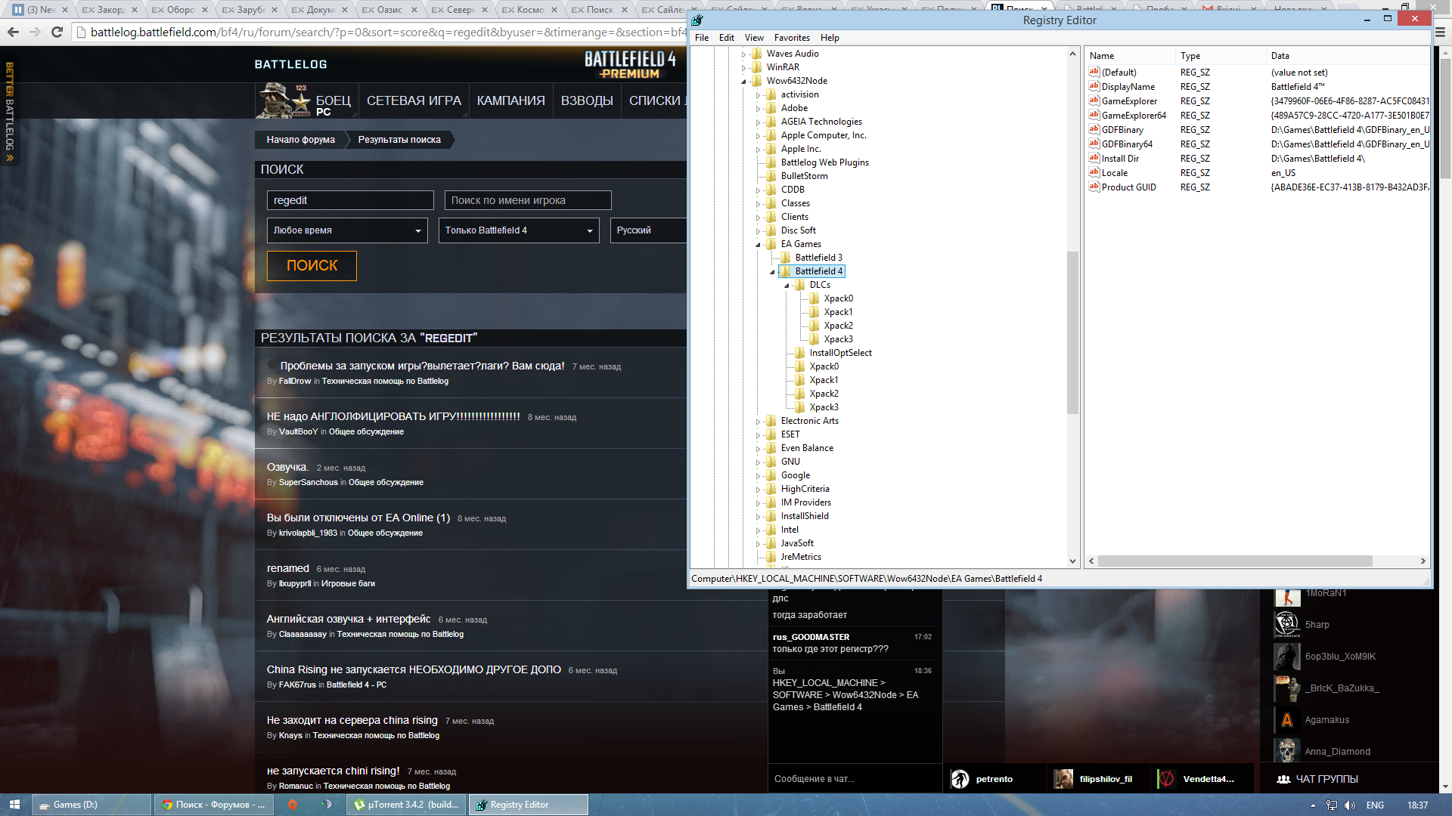Image resolution: width=1452 pixels, height=816 pixels.
Task: Show hidden system tray icons arrow
Action: click(1313, 805)
